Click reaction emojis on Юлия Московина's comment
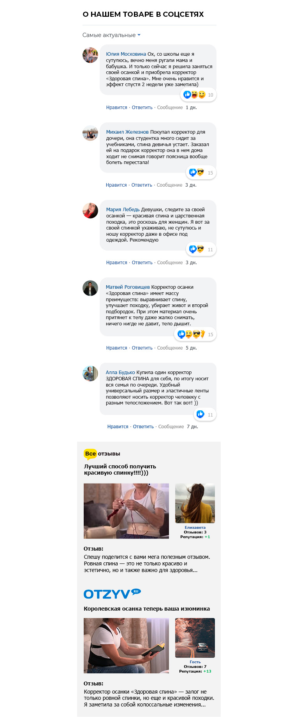299x717 pixels. [194, 95]
